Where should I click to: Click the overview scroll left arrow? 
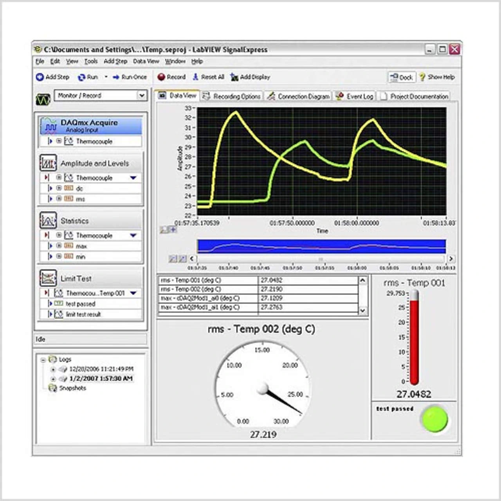coord(192,259)
